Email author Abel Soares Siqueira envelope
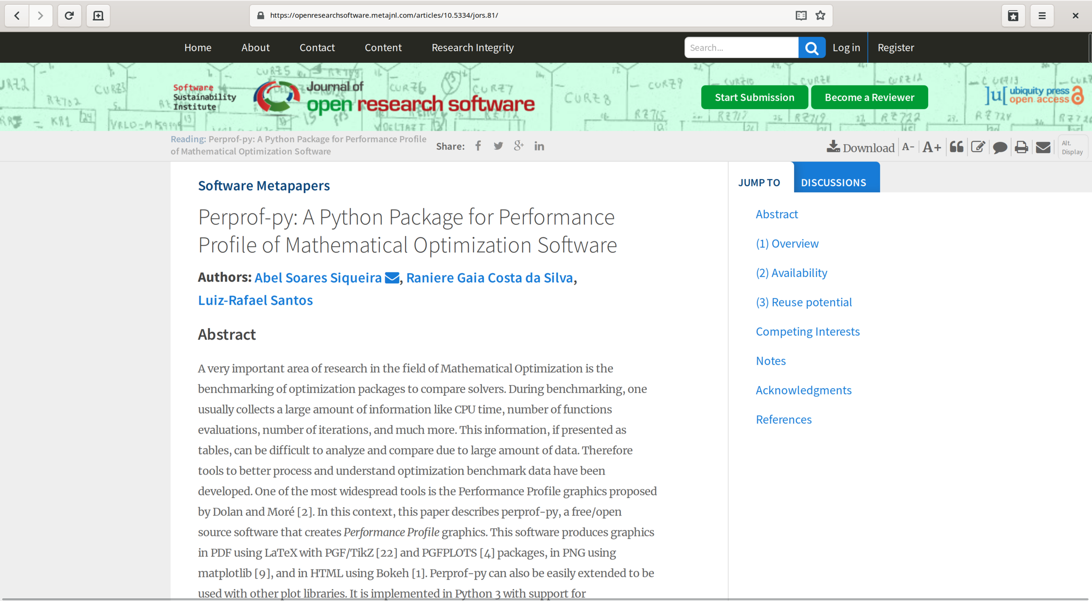This screenshot has height=601, width=1092. tap(391, 278)
